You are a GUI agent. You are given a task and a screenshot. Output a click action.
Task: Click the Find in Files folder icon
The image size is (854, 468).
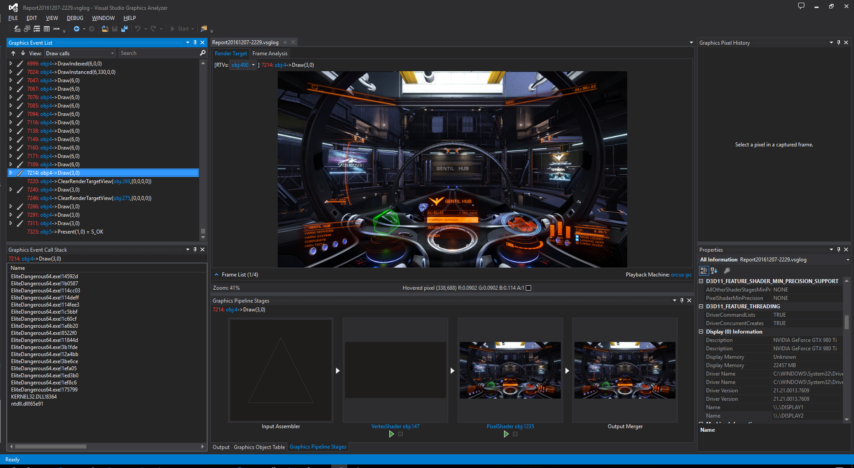point(204,29)
